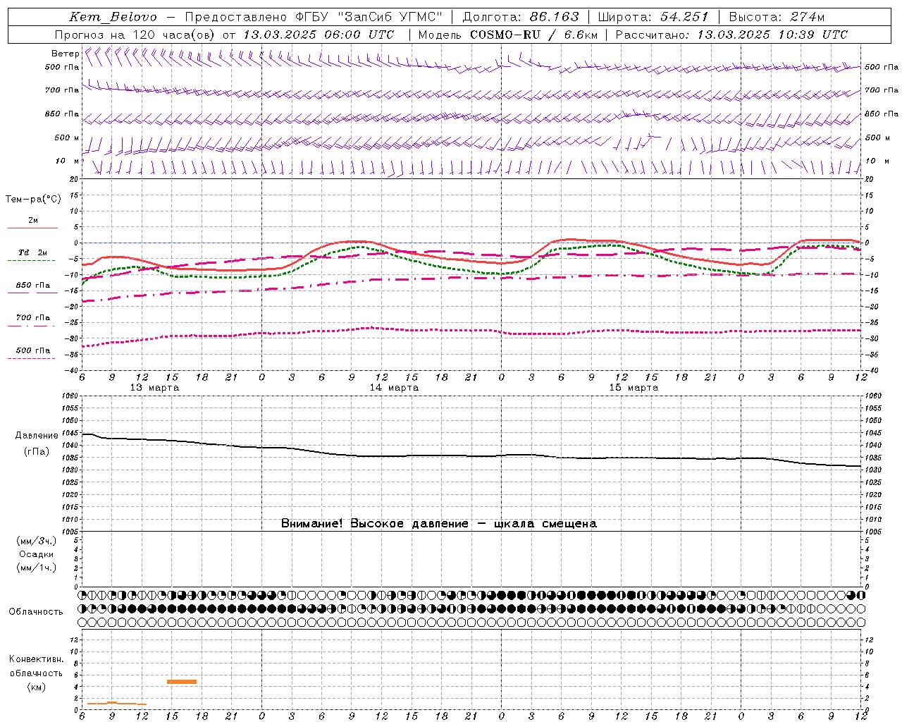Click the '(гПа)' pressure unit label
This screenshot has width=902, height=722.
(37, 452)
